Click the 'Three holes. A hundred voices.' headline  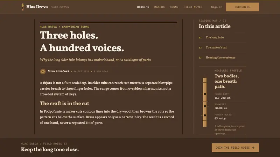82,42
